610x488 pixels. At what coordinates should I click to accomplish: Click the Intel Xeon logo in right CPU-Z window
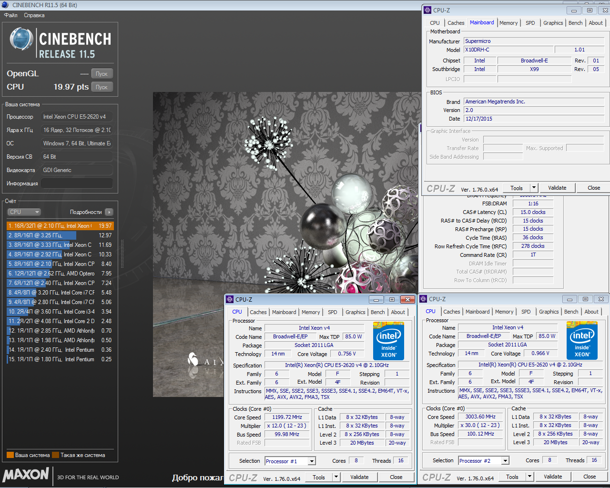582,341
